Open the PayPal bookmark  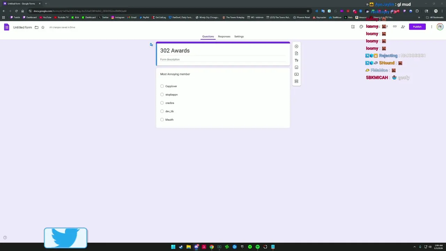coord(144,17)
